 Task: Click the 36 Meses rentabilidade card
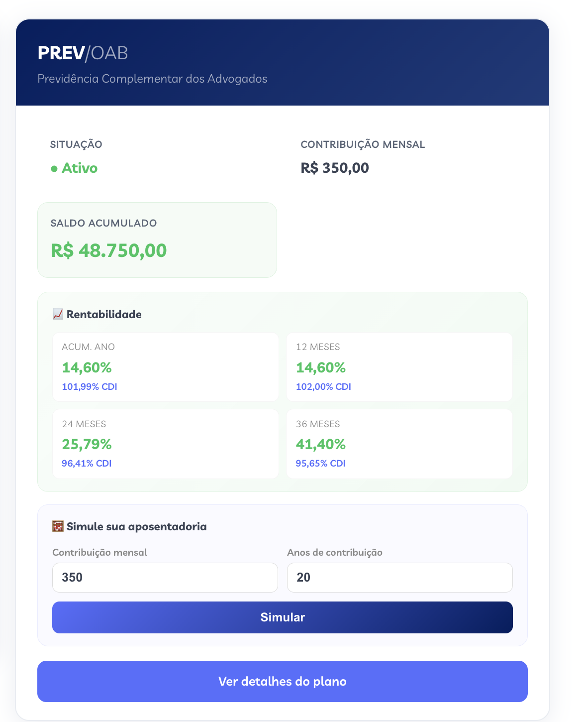399,444
